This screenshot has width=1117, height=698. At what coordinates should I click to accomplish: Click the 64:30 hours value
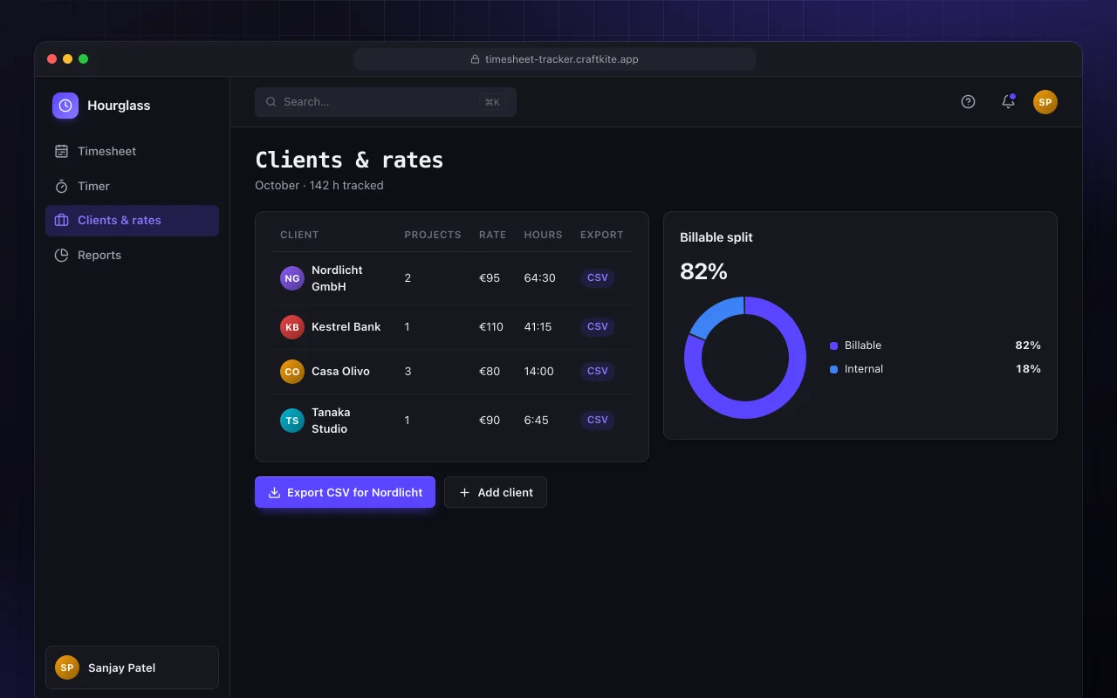pyautogui.click(x=540, y=278)
